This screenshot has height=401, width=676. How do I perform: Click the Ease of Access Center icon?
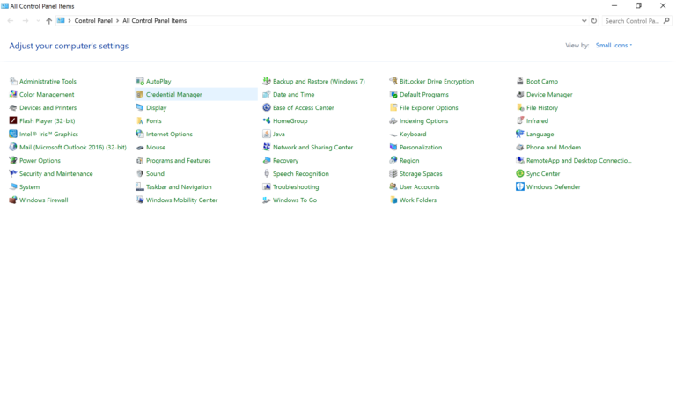click(x=267, y=107)
